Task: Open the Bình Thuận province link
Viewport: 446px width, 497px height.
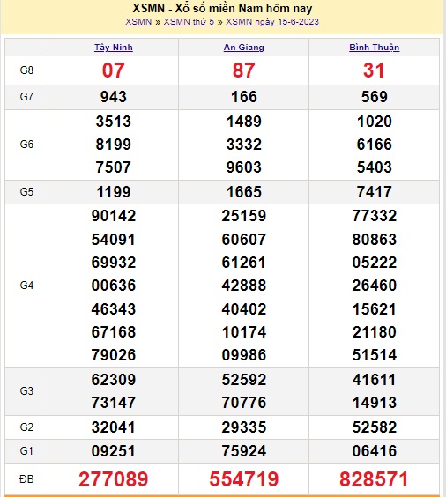Action: 375,48
